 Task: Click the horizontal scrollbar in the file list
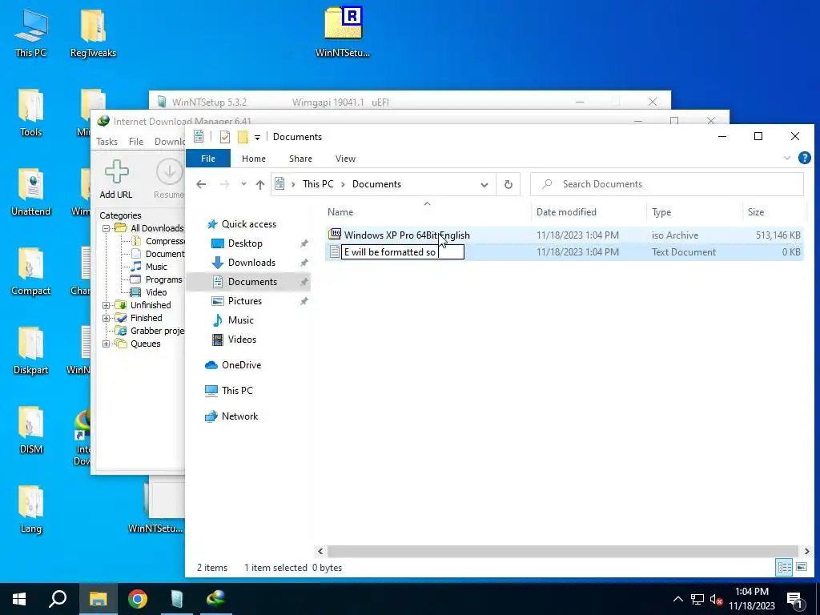tap(563, 551)
